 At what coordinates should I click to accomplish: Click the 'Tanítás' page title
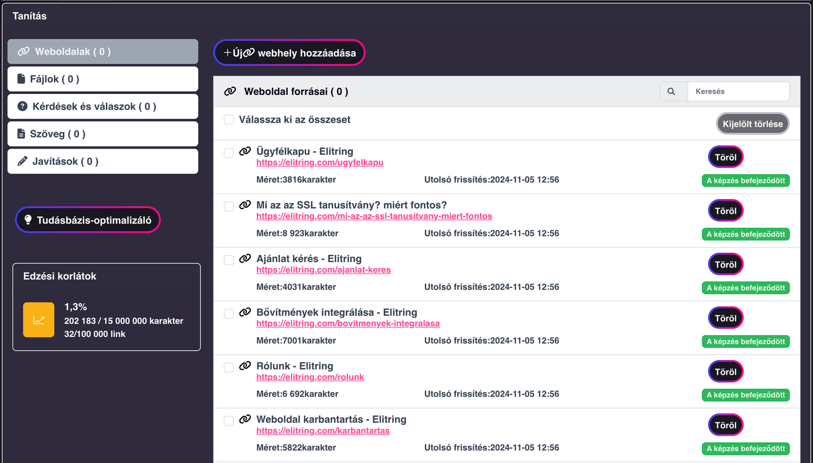point(29,16)
